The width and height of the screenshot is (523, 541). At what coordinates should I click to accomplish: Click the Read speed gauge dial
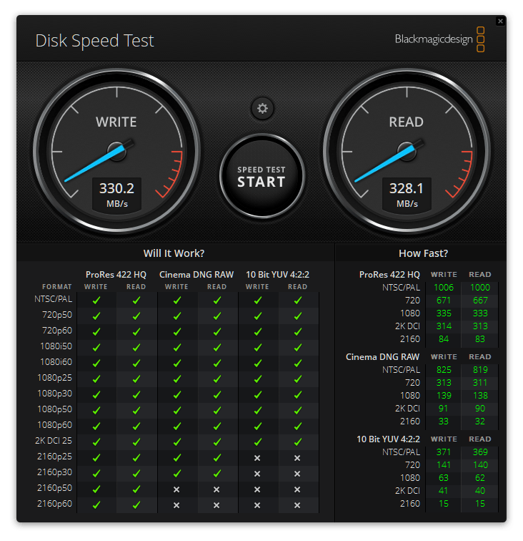point(407,151)
